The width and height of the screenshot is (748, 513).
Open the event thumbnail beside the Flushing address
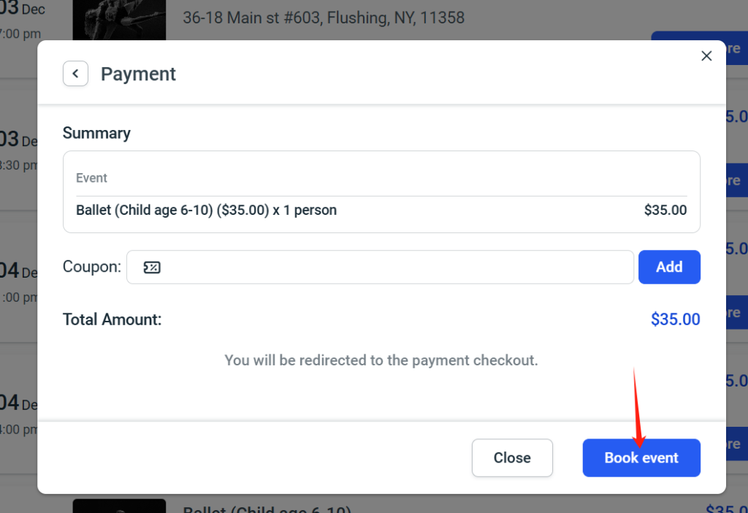[119, 19]
